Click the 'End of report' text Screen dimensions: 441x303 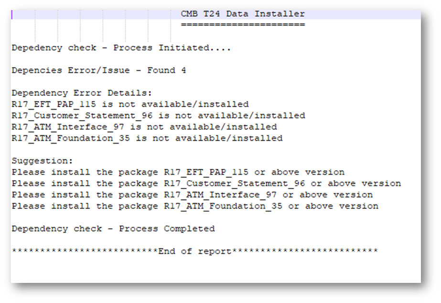pyautogui.click(x=195, y=251)
